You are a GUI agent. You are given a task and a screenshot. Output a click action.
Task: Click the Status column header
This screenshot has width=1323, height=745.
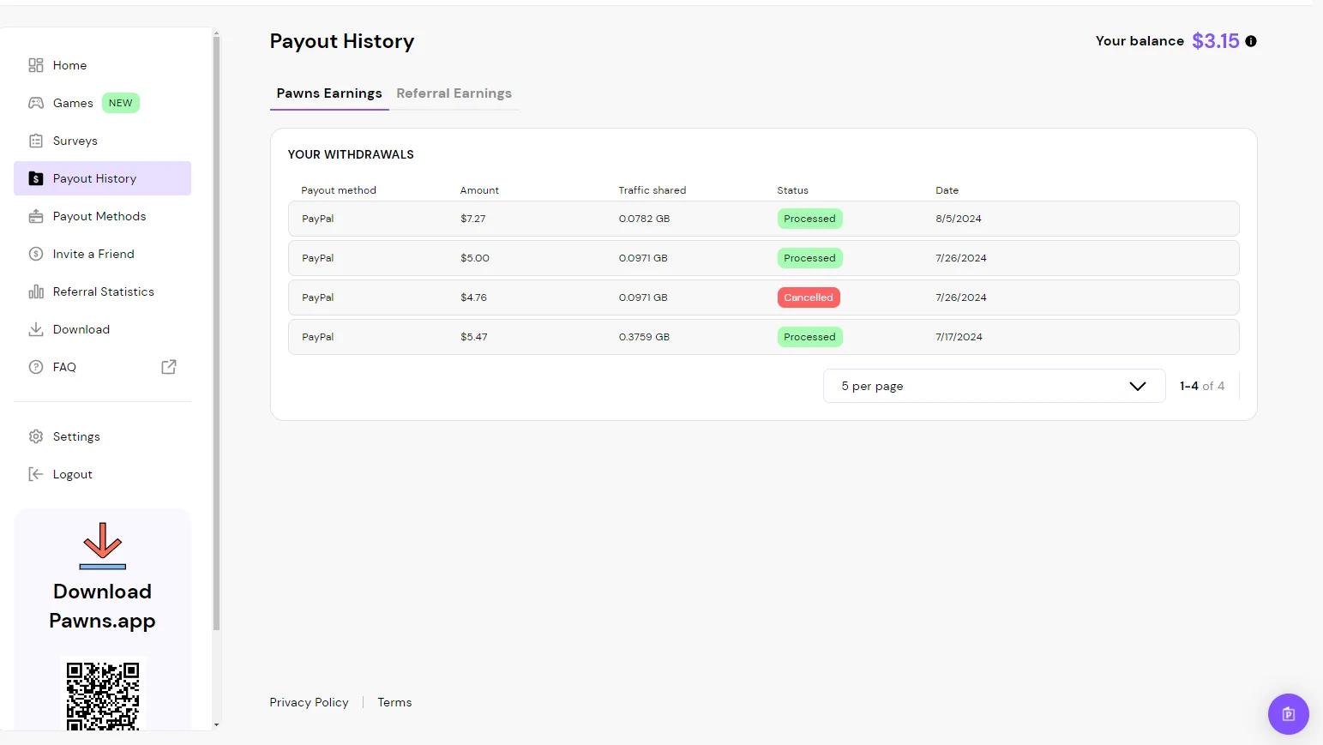793,190
